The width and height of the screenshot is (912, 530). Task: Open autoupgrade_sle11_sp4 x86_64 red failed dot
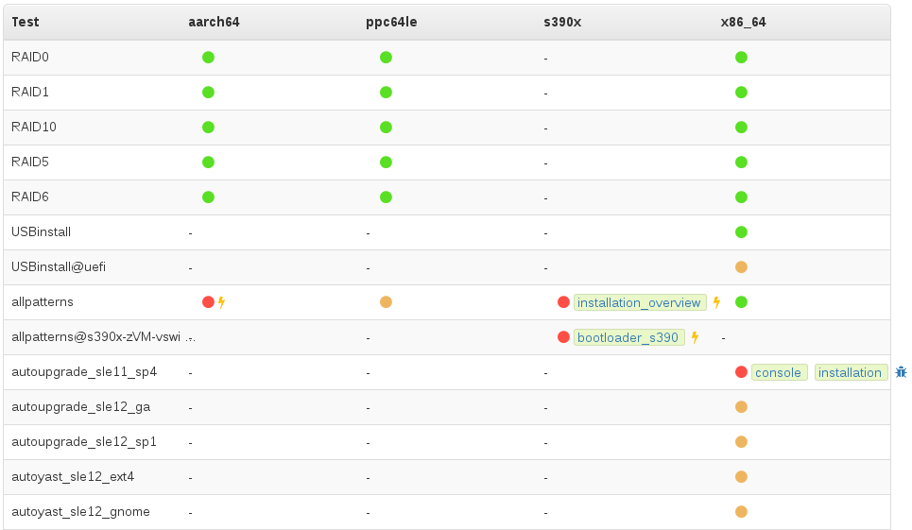741,372
